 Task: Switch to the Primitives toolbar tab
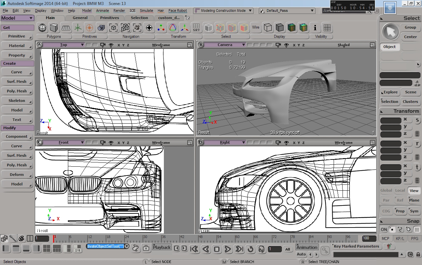point(109,18)
